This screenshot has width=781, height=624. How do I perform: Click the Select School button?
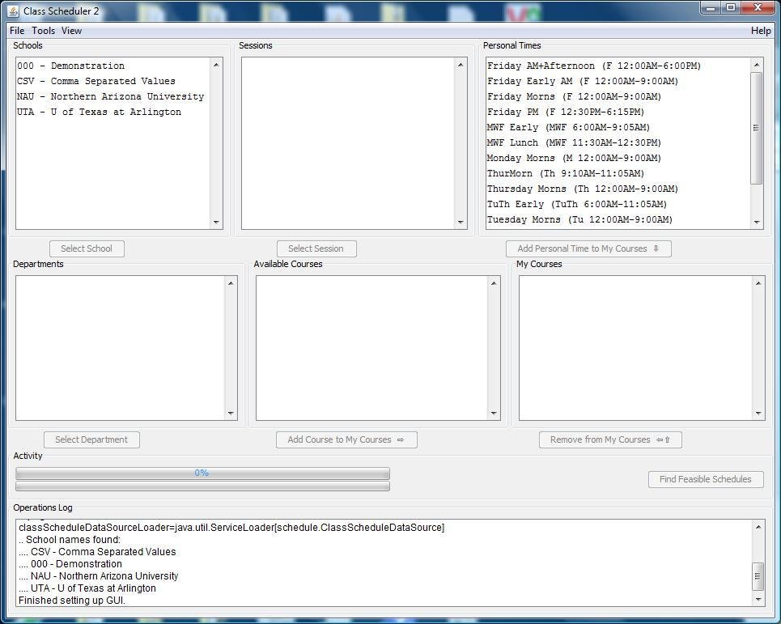point(87,248)
